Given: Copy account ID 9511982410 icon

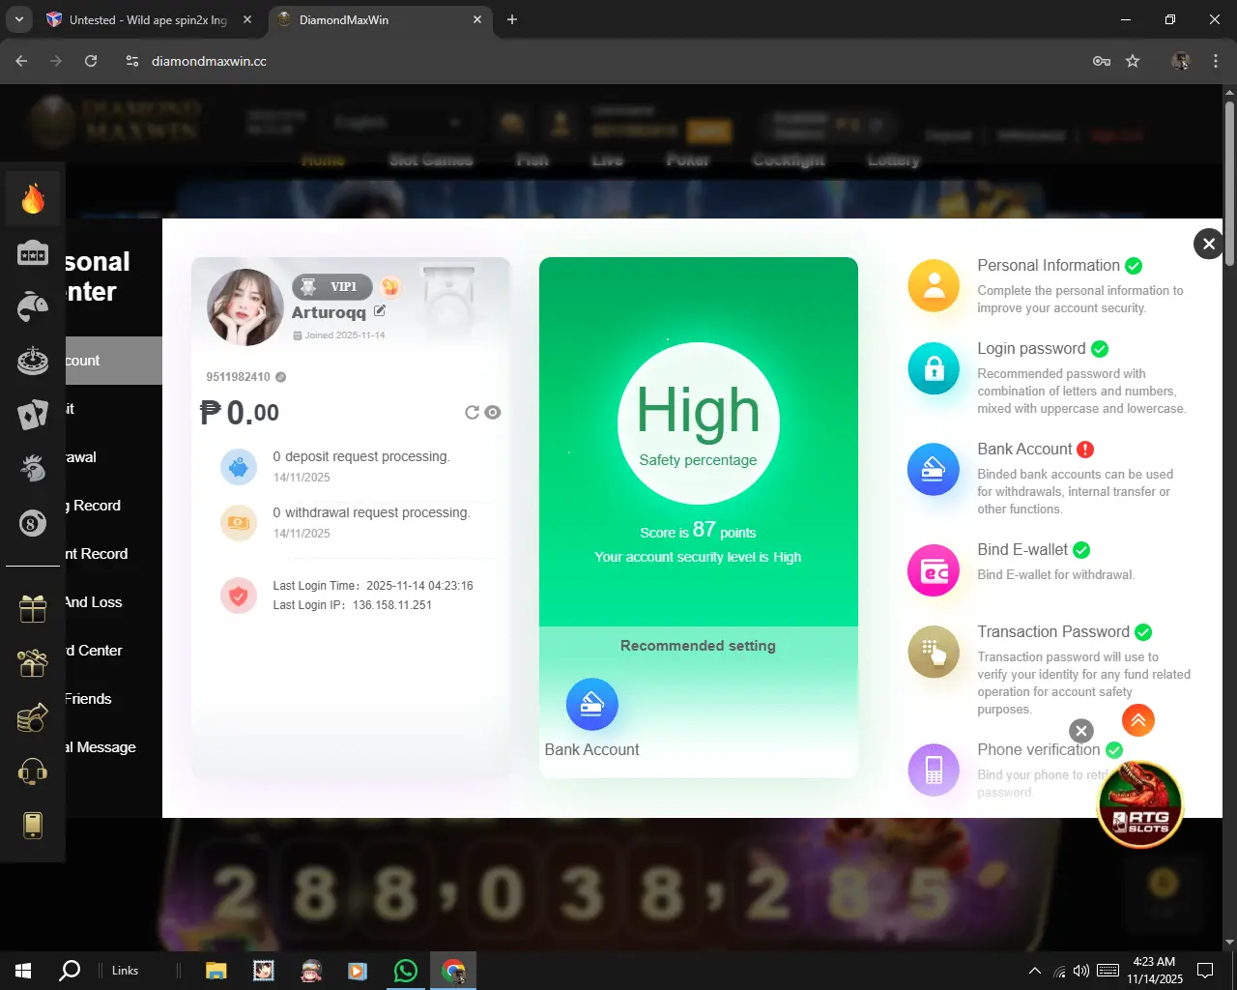Looking at the screenshot, I should [x=280, y=377].
